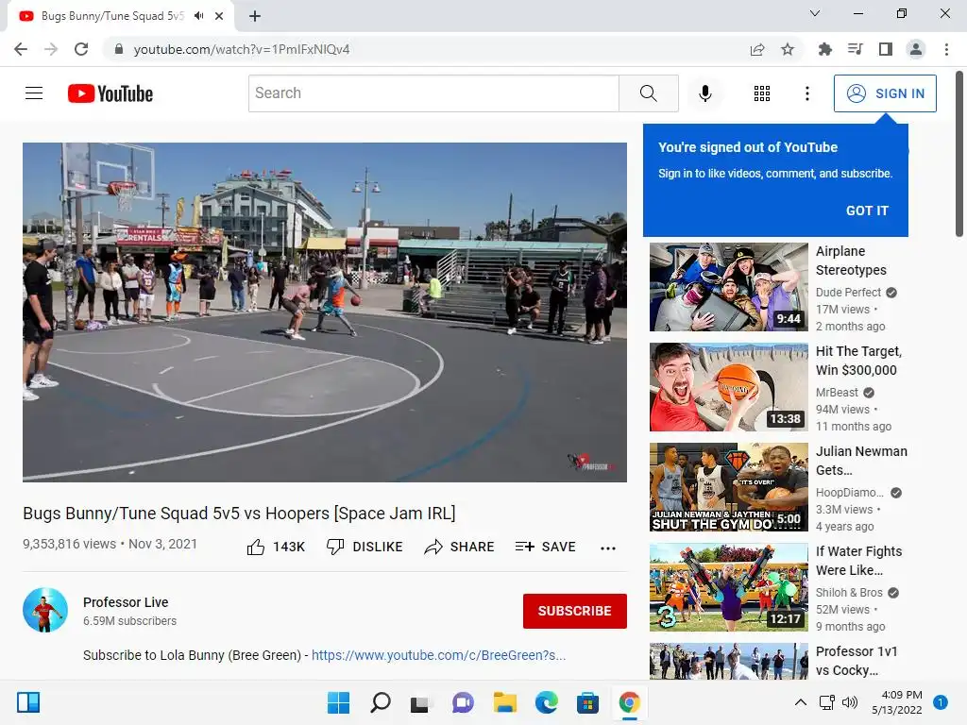Click the 9,353,816 views text
The image size is (967, 725).
click(69, 544)
